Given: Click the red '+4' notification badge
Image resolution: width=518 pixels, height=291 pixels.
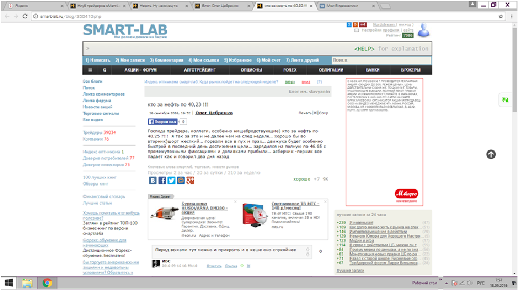Looking at the screenshot, I should point(363,25).
